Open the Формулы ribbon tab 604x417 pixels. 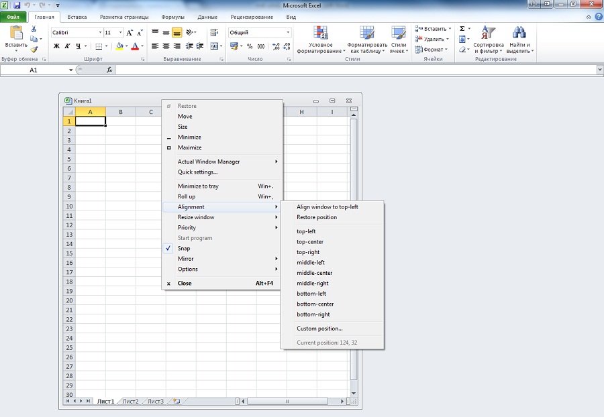(172, 17)
